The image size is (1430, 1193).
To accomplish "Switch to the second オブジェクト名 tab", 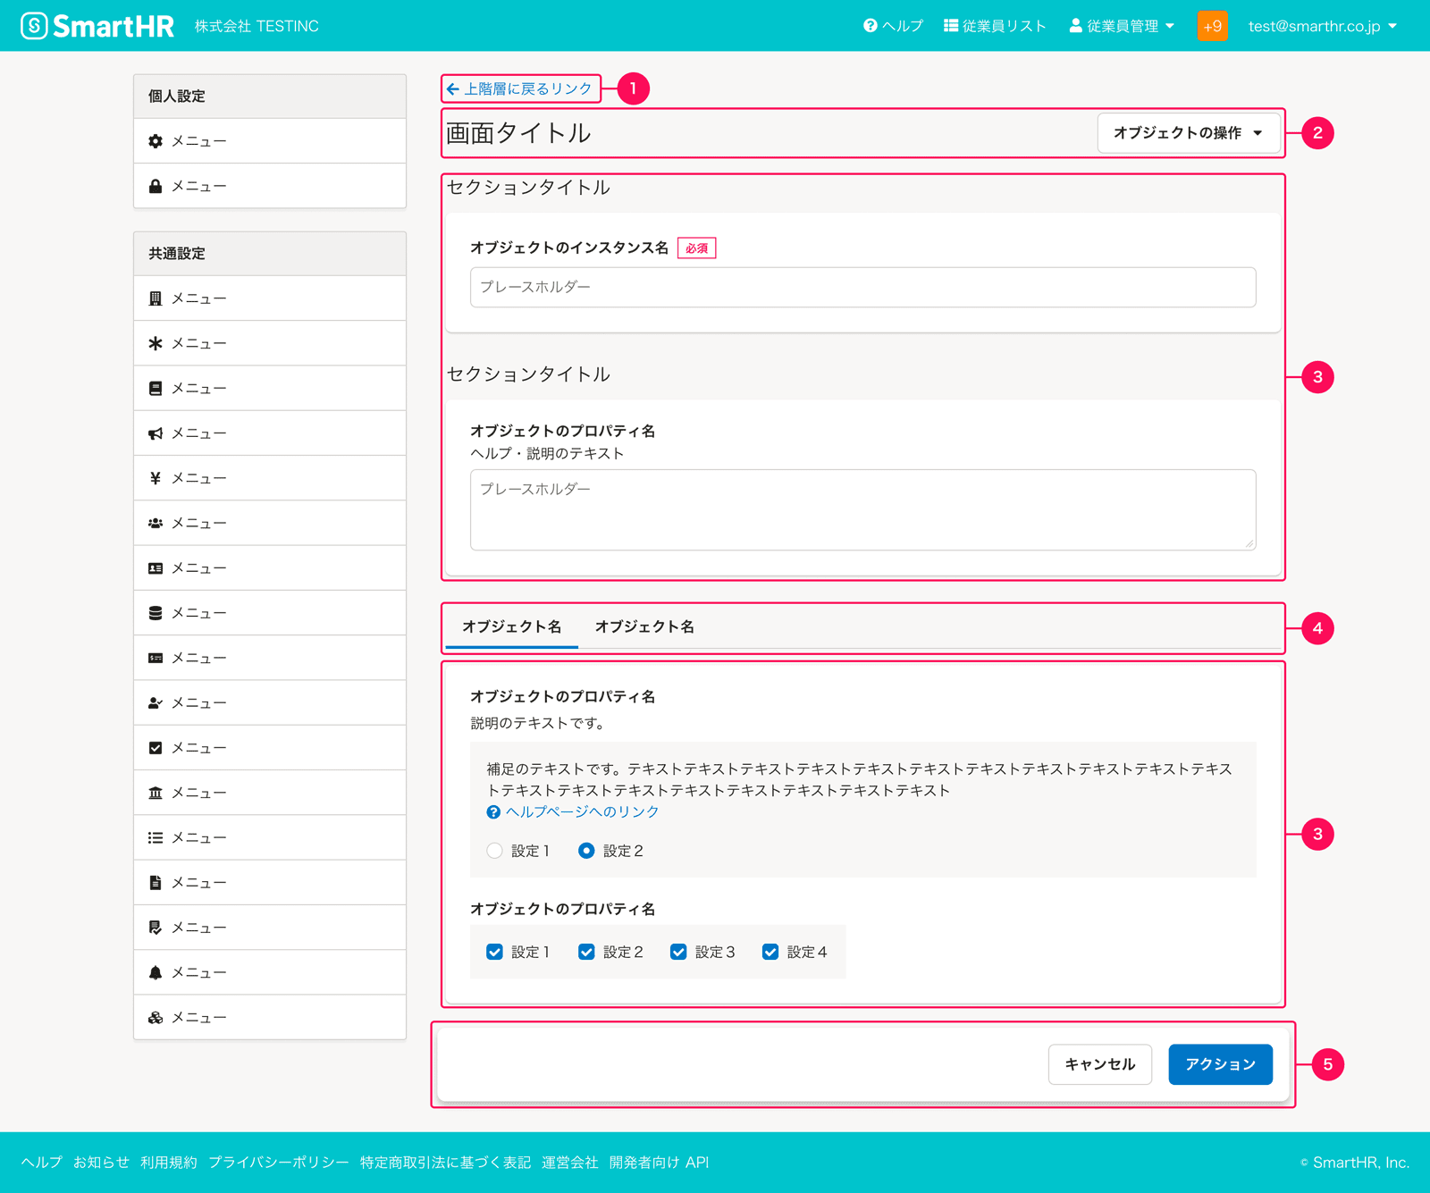I will point(644,626).
